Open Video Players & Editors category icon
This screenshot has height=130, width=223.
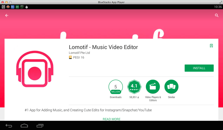point(153,87)
